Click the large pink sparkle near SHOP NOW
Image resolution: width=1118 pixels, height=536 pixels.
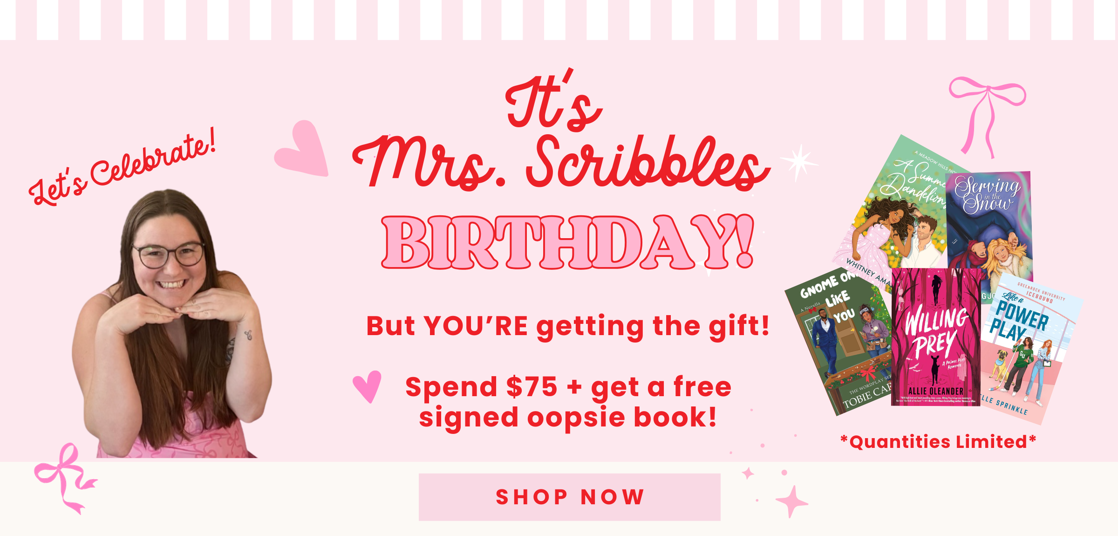tap(791, 502)
